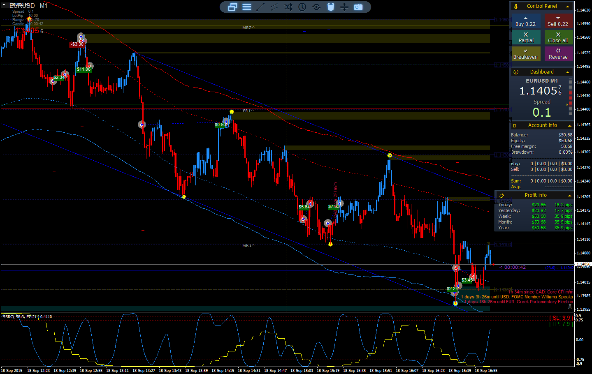Click Today's profit $29.86 value
This screenshot has width=592, height=374.
[539, 205]
